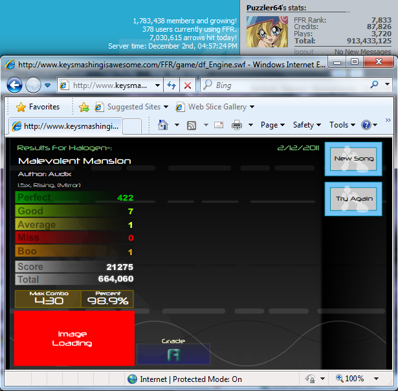Open the Tools menu

pyautogui.click(x=342, y=125)
